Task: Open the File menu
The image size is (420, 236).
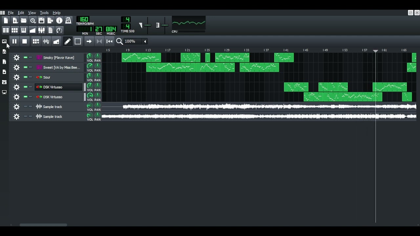Action: (x=11, y=13)
